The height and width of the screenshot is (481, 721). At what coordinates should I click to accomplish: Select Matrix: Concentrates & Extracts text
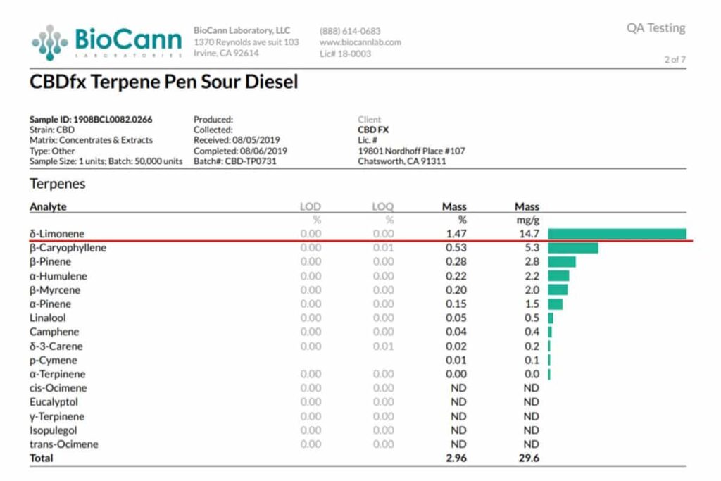pyautogui.click(x=91, y=140)
